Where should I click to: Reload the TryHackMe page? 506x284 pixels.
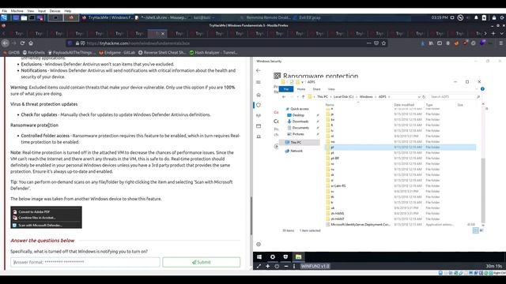click(22, 43)
